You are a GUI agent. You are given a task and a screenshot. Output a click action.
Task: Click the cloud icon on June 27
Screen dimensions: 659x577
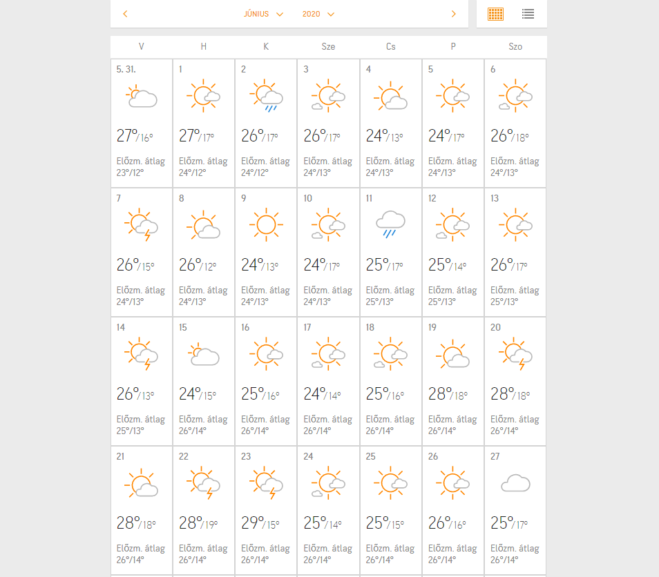click(515, 482)
